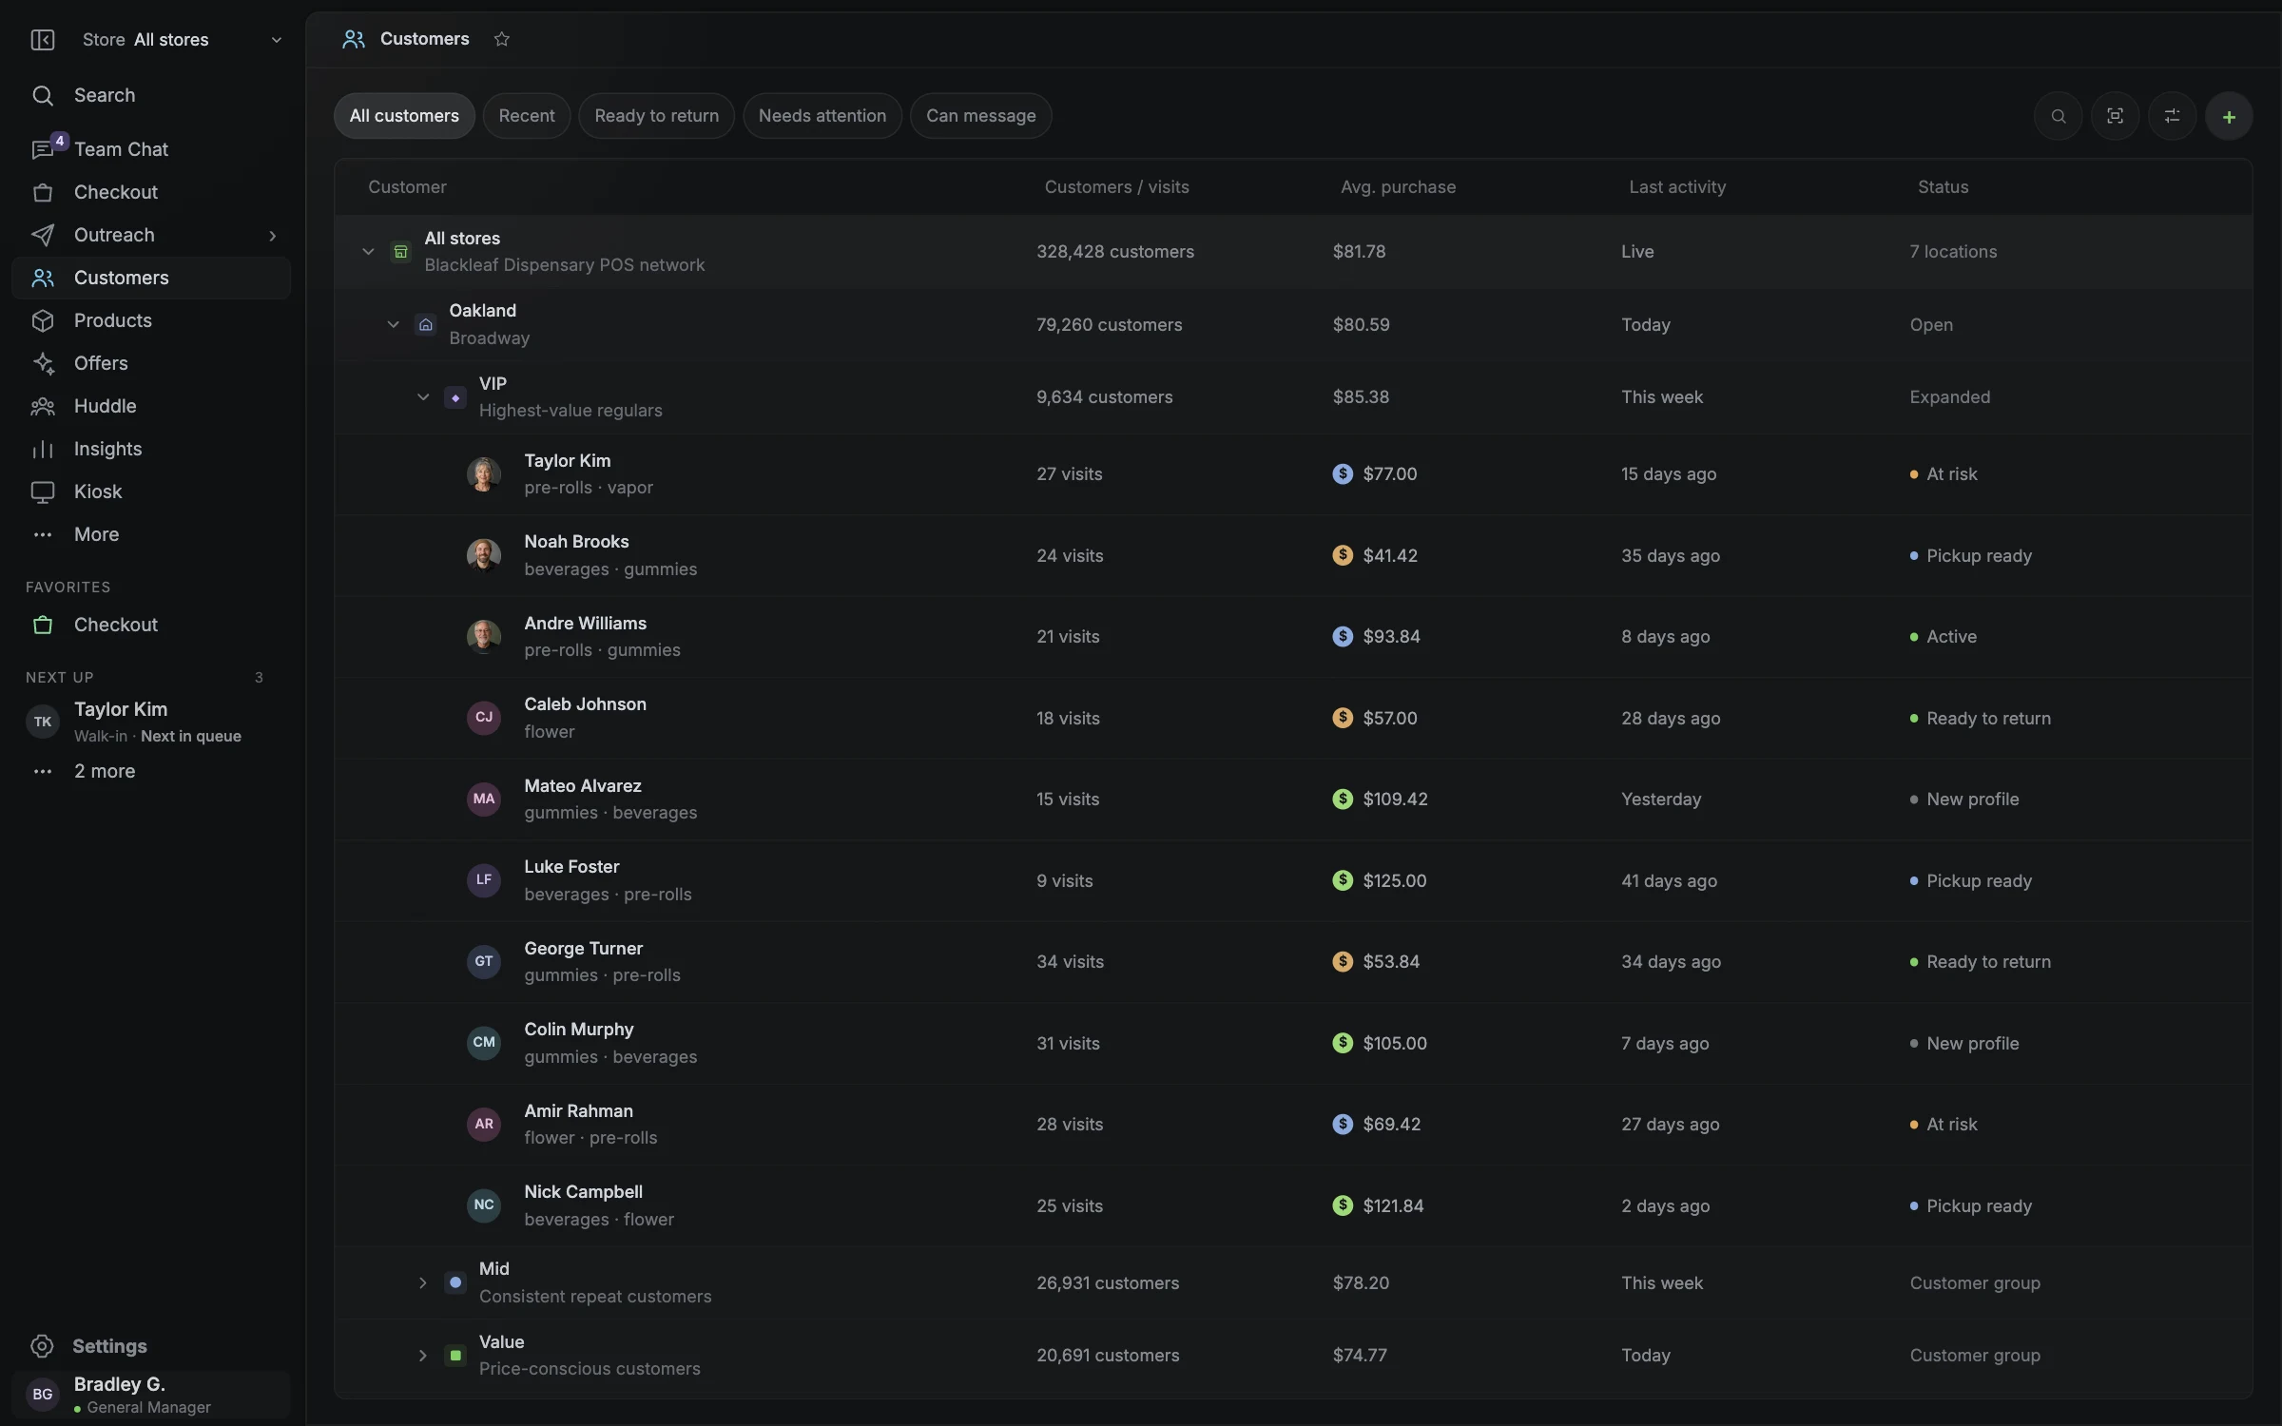This screenshot has width=2282, height=1426.
Task: Go to Offers in the sidebar
Action: [150, 363]
